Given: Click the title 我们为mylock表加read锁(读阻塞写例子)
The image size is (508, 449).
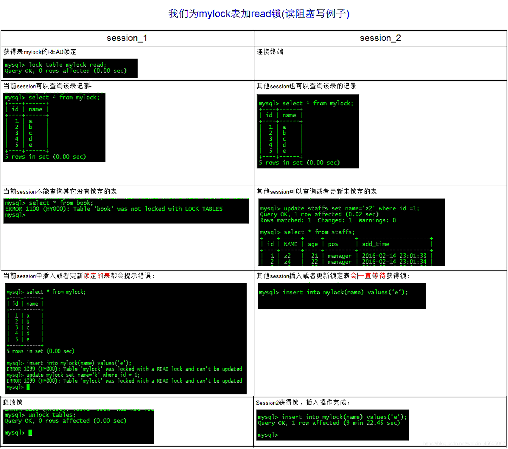Looking at the screenshot, I should click(259, 14).
